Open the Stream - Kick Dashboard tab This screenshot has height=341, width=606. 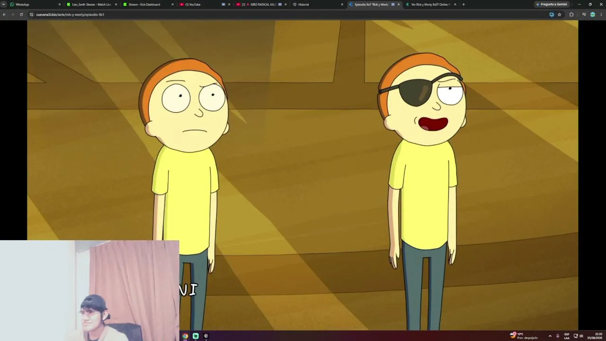[148, 4]
